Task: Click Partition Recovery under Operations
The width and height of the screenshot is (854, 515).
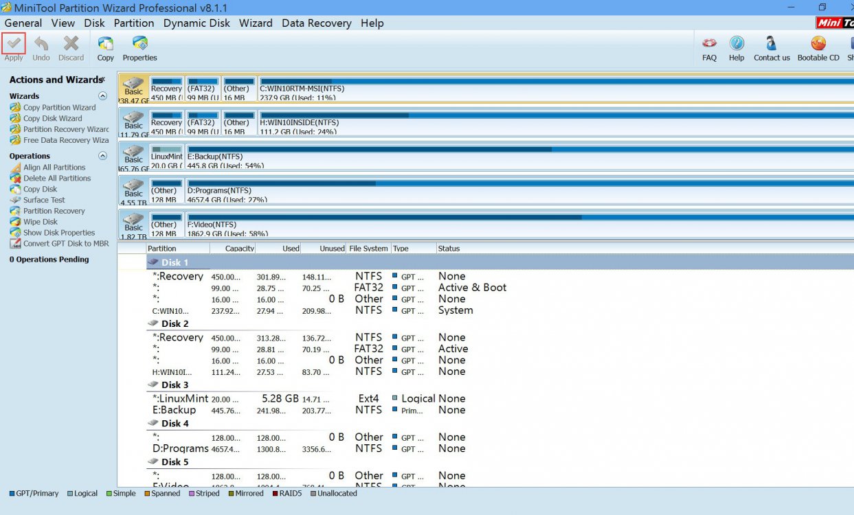Action: pos(54,211)
